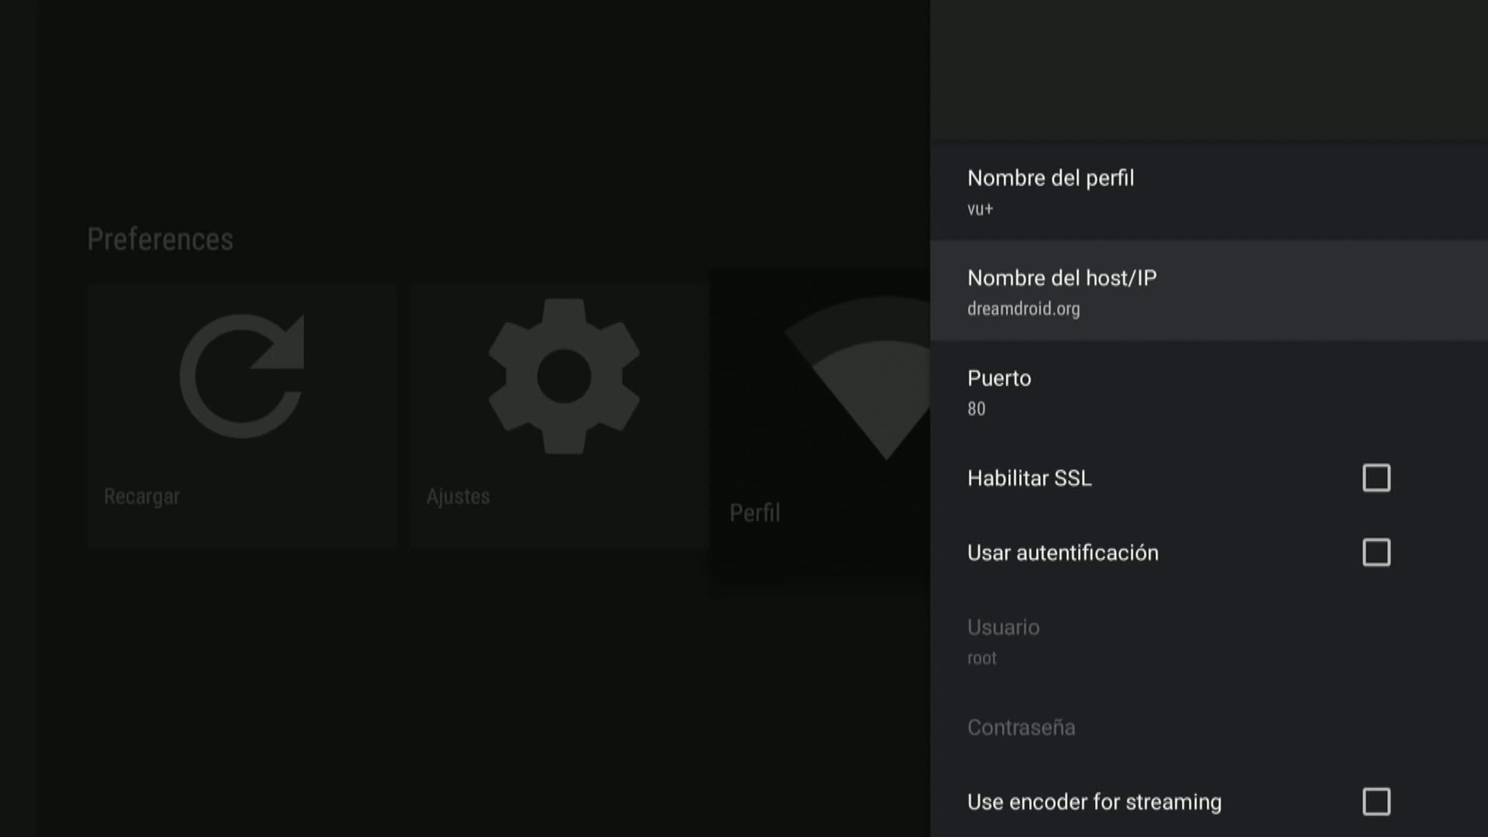Click the dreamdroid.org host value
The image size is (1488, 837).
pos(1023,309)
